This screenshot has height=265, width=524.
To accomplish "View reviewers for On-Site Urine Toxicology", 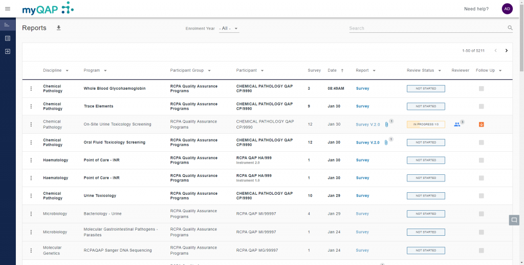I will [457, 125].
